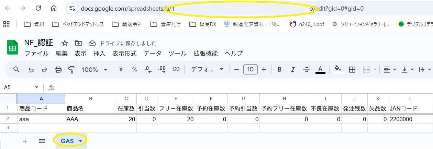The width and height of the screenshot is (433, 149).
Task: Open the n246_1.pdf bookmark
Action: pos(307,24)
